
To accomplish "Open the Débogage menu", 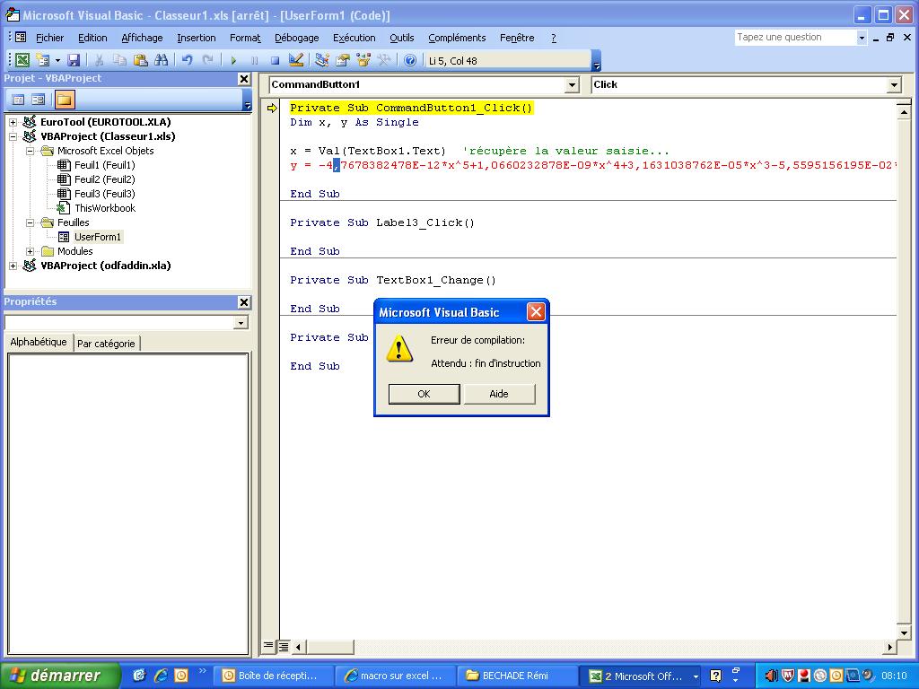I will [x=296, y=38].
